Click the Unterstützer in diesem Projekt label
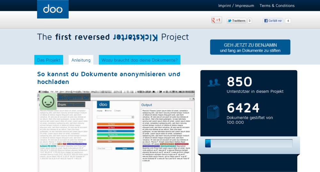Image resolution: width=320 pixels, height=172 pixels. pyautogui.click(x=255, y=91)
